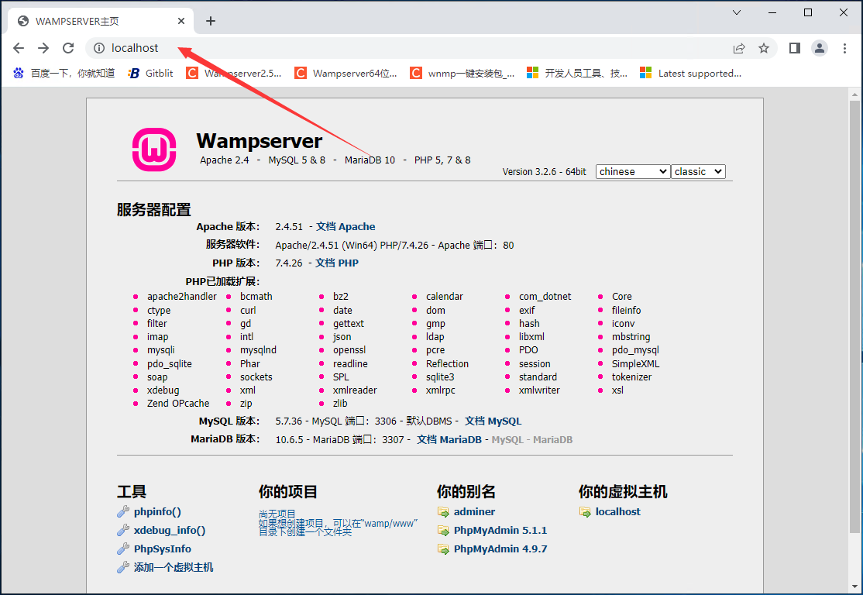Open the share icon in the toolbar
This screenshot has height=595, width=863.
tap(738, 47)
